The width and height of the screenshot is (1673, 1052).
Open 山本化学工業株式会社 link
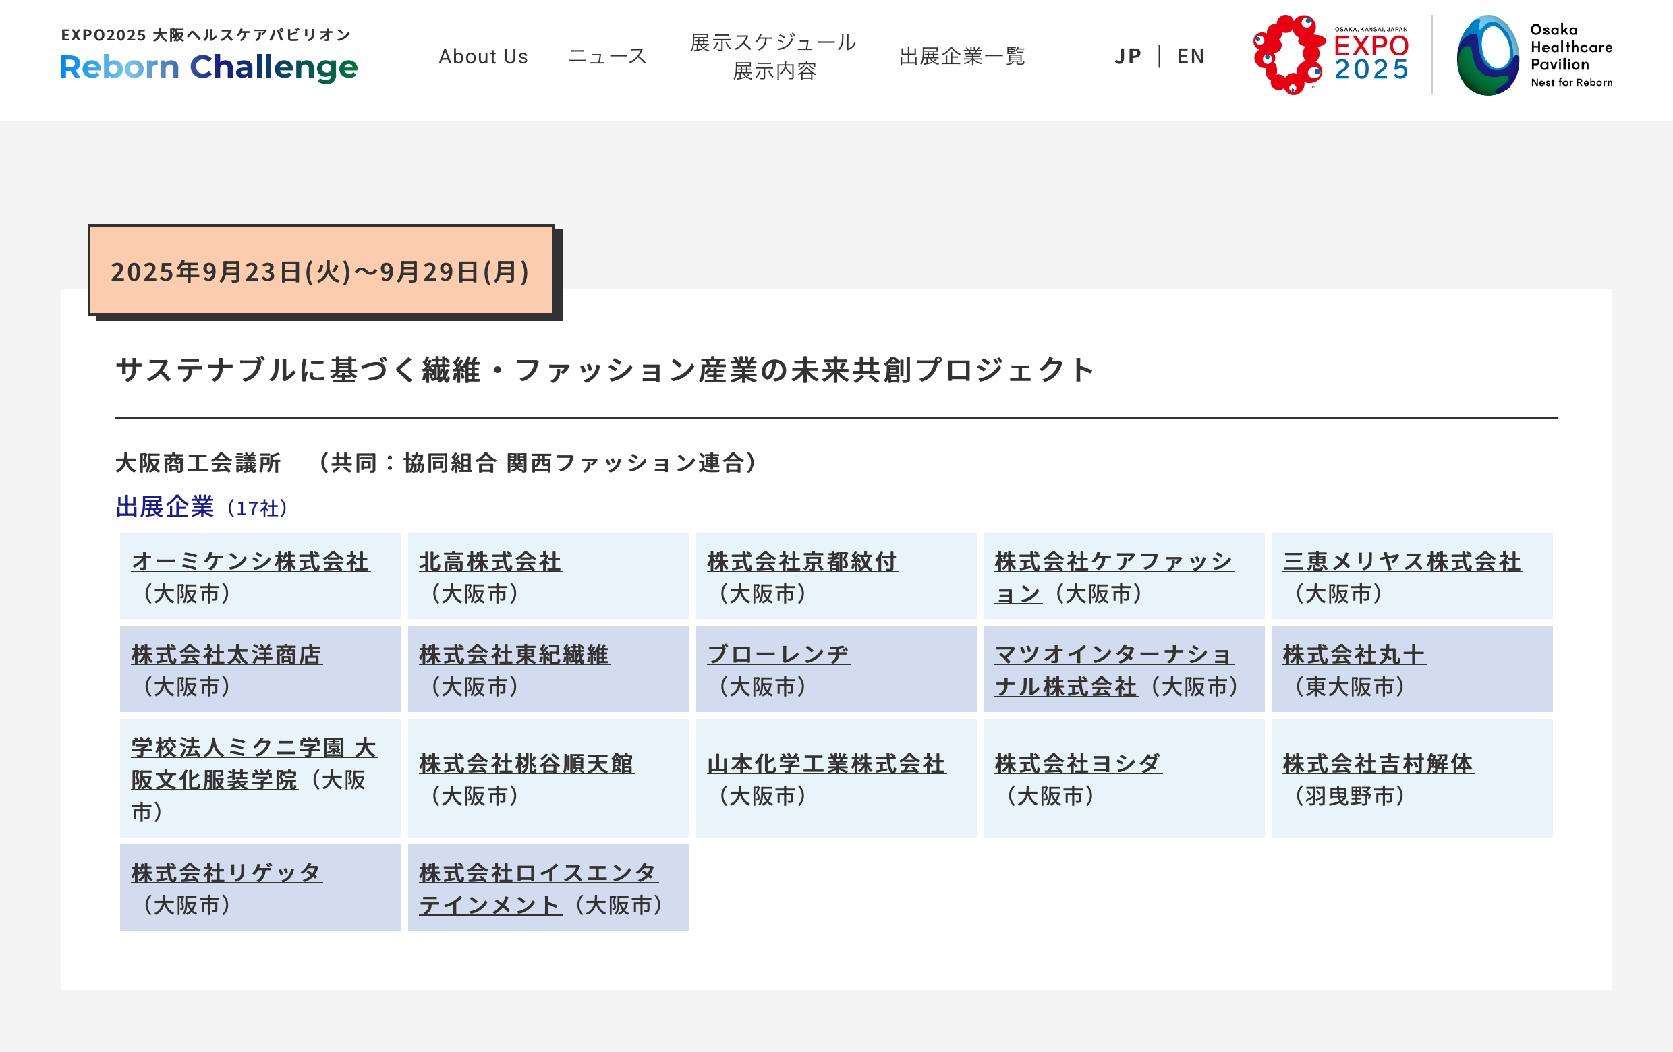pos(826,763)
